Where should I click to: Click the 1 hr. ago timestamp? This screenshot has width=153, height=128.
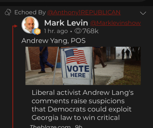coord(56,31)
